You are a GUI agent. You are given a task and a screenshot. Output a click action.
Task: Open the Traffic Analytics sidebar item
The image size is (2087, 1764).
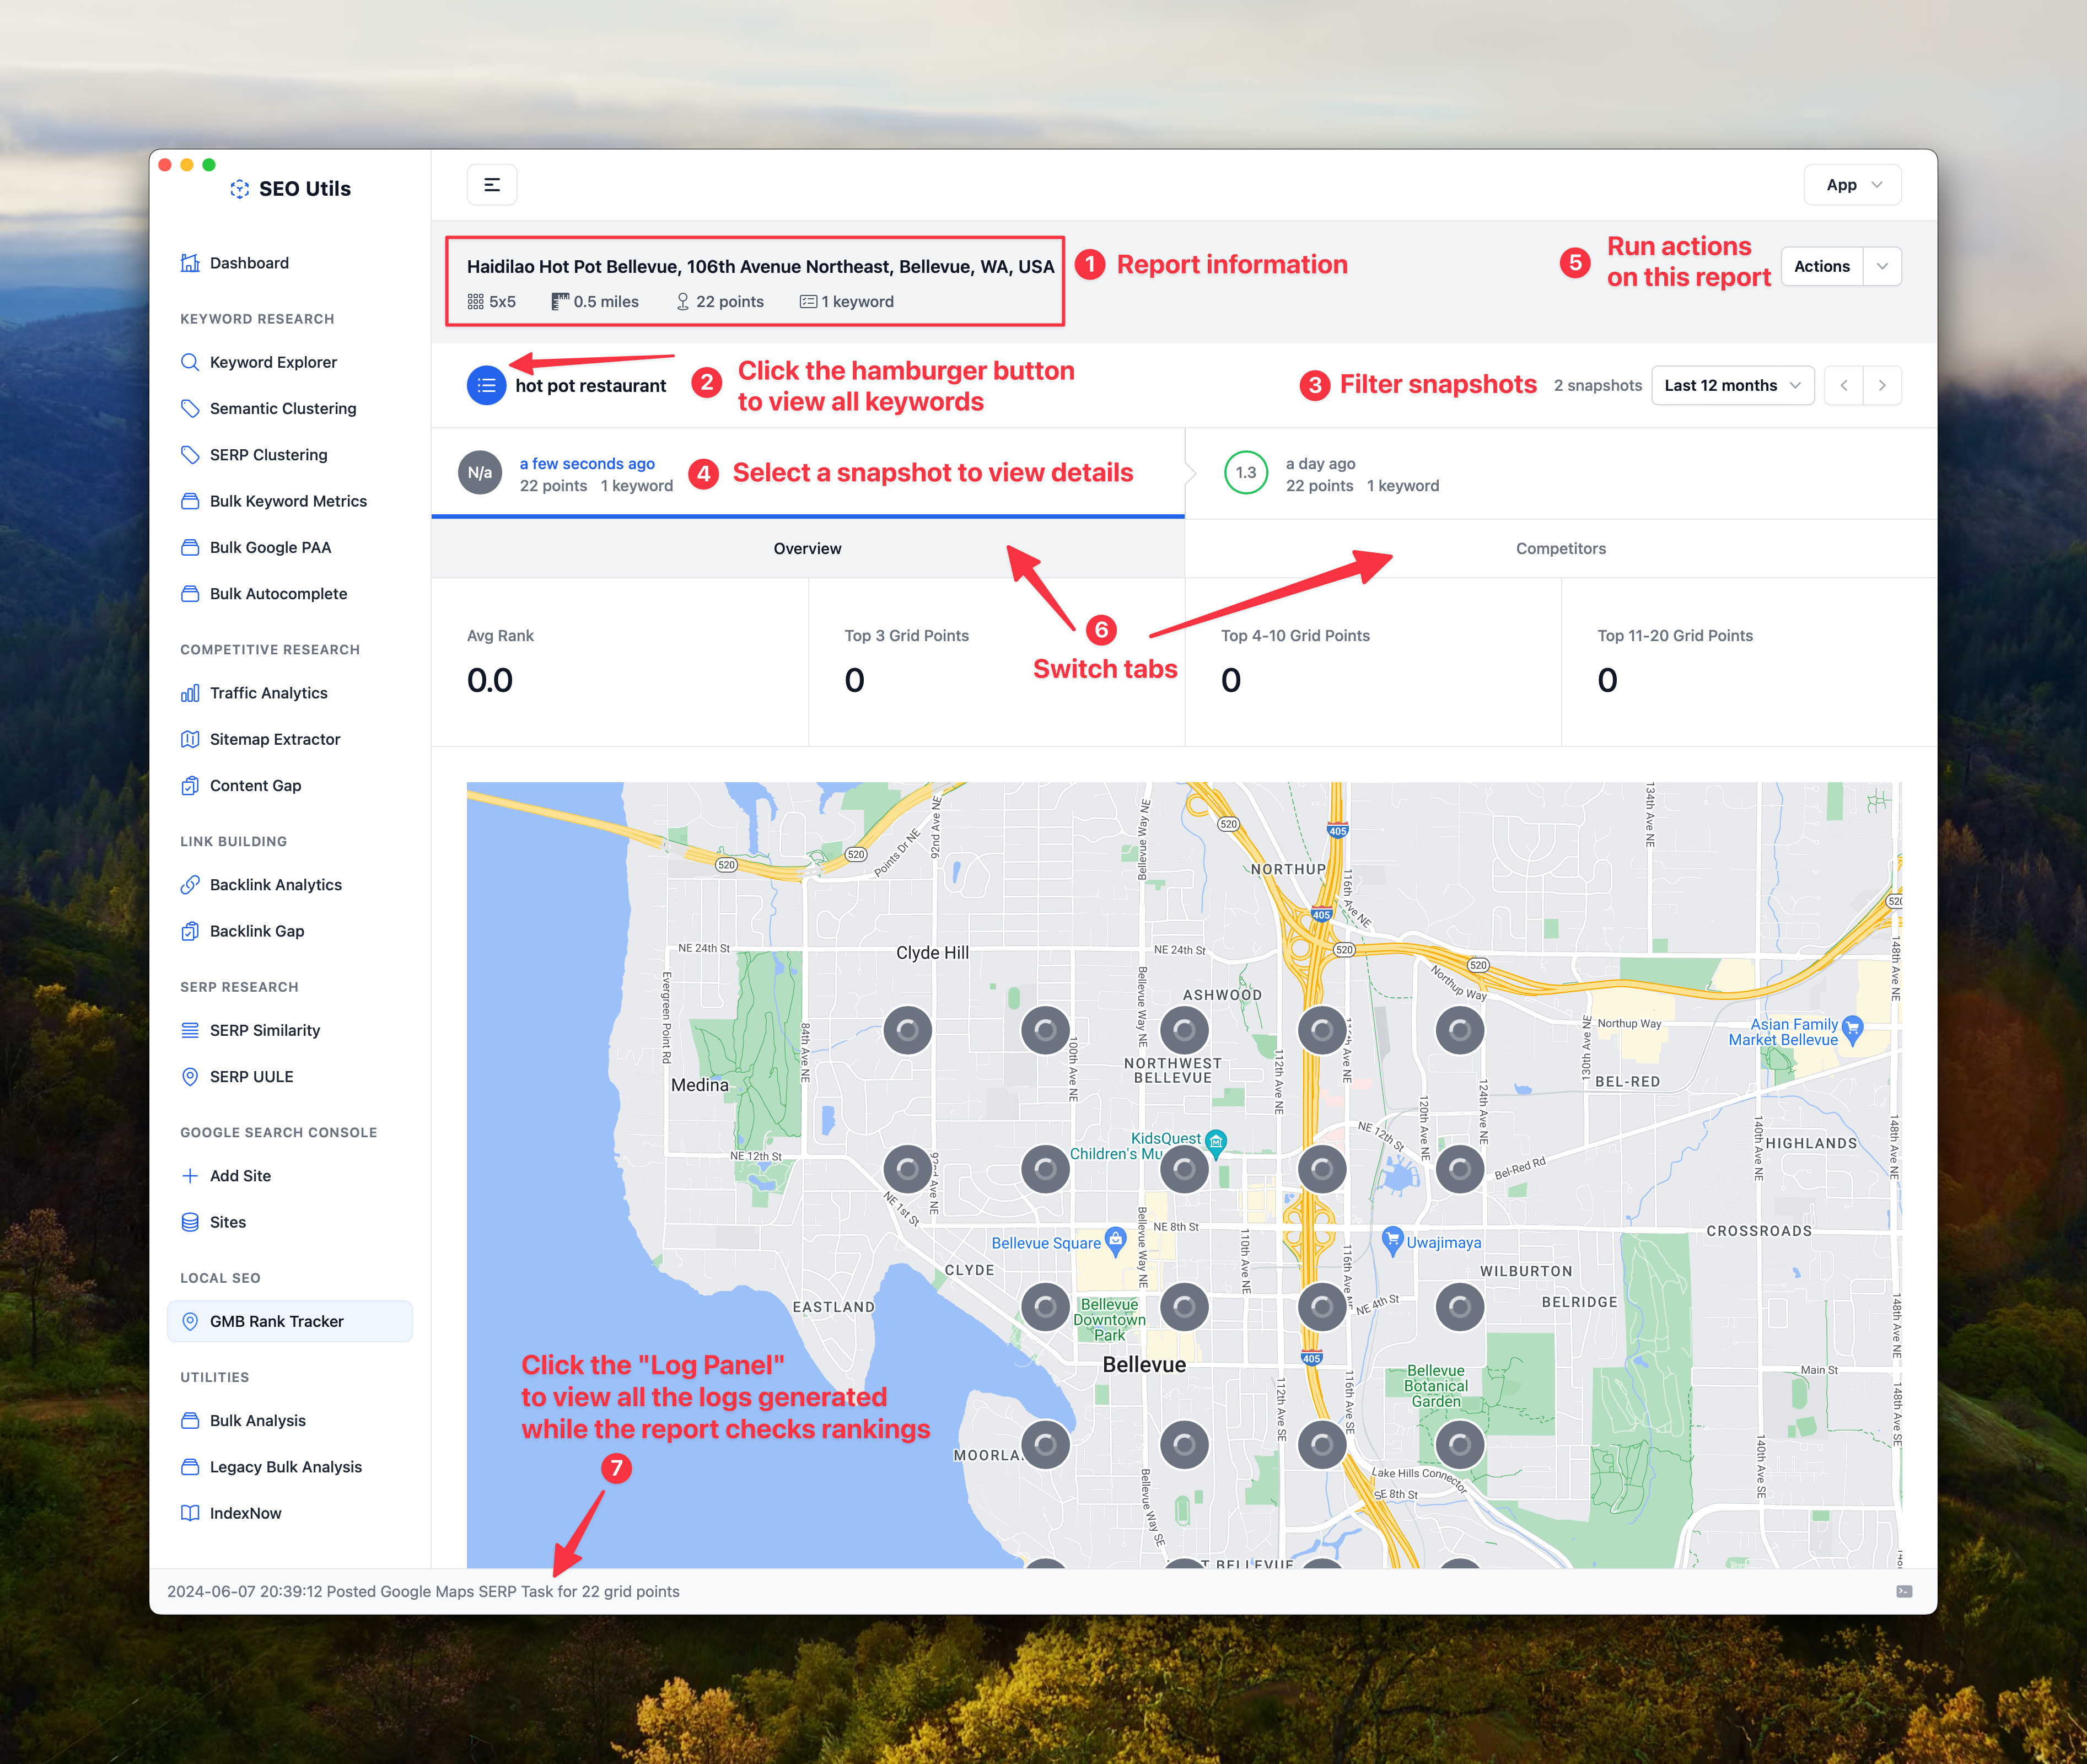click(x=268, y=693)
